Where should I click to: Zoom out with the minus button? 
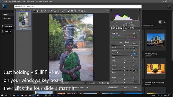34,83
